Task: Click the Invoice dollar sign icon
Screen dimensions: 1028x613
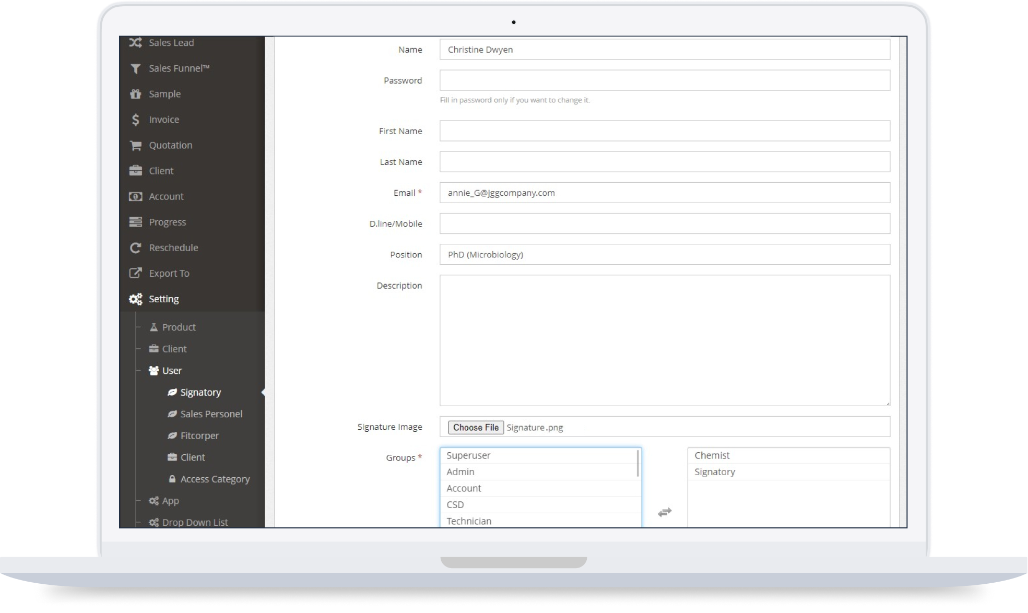Action: [x=135, y=120]
